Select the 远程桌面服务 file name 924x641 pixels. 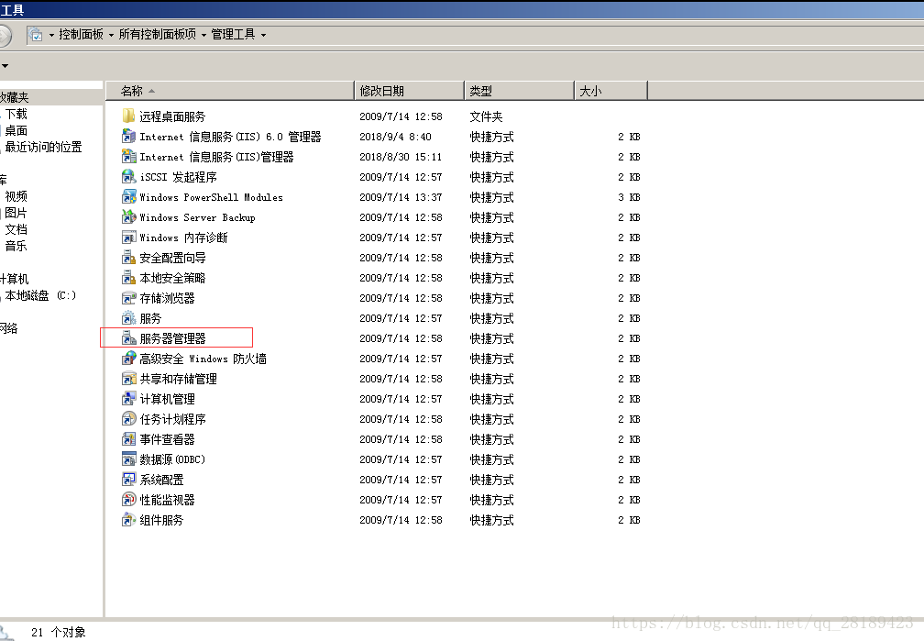coord(172,116)
